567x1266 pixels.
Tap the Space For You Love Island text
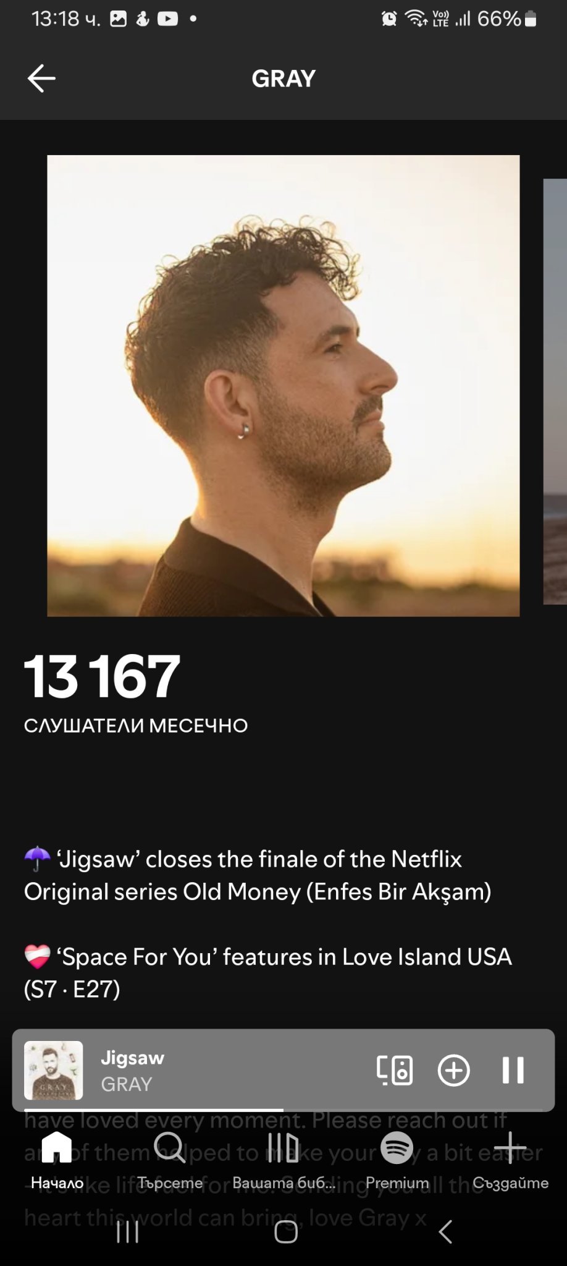(x=268, y=972)
